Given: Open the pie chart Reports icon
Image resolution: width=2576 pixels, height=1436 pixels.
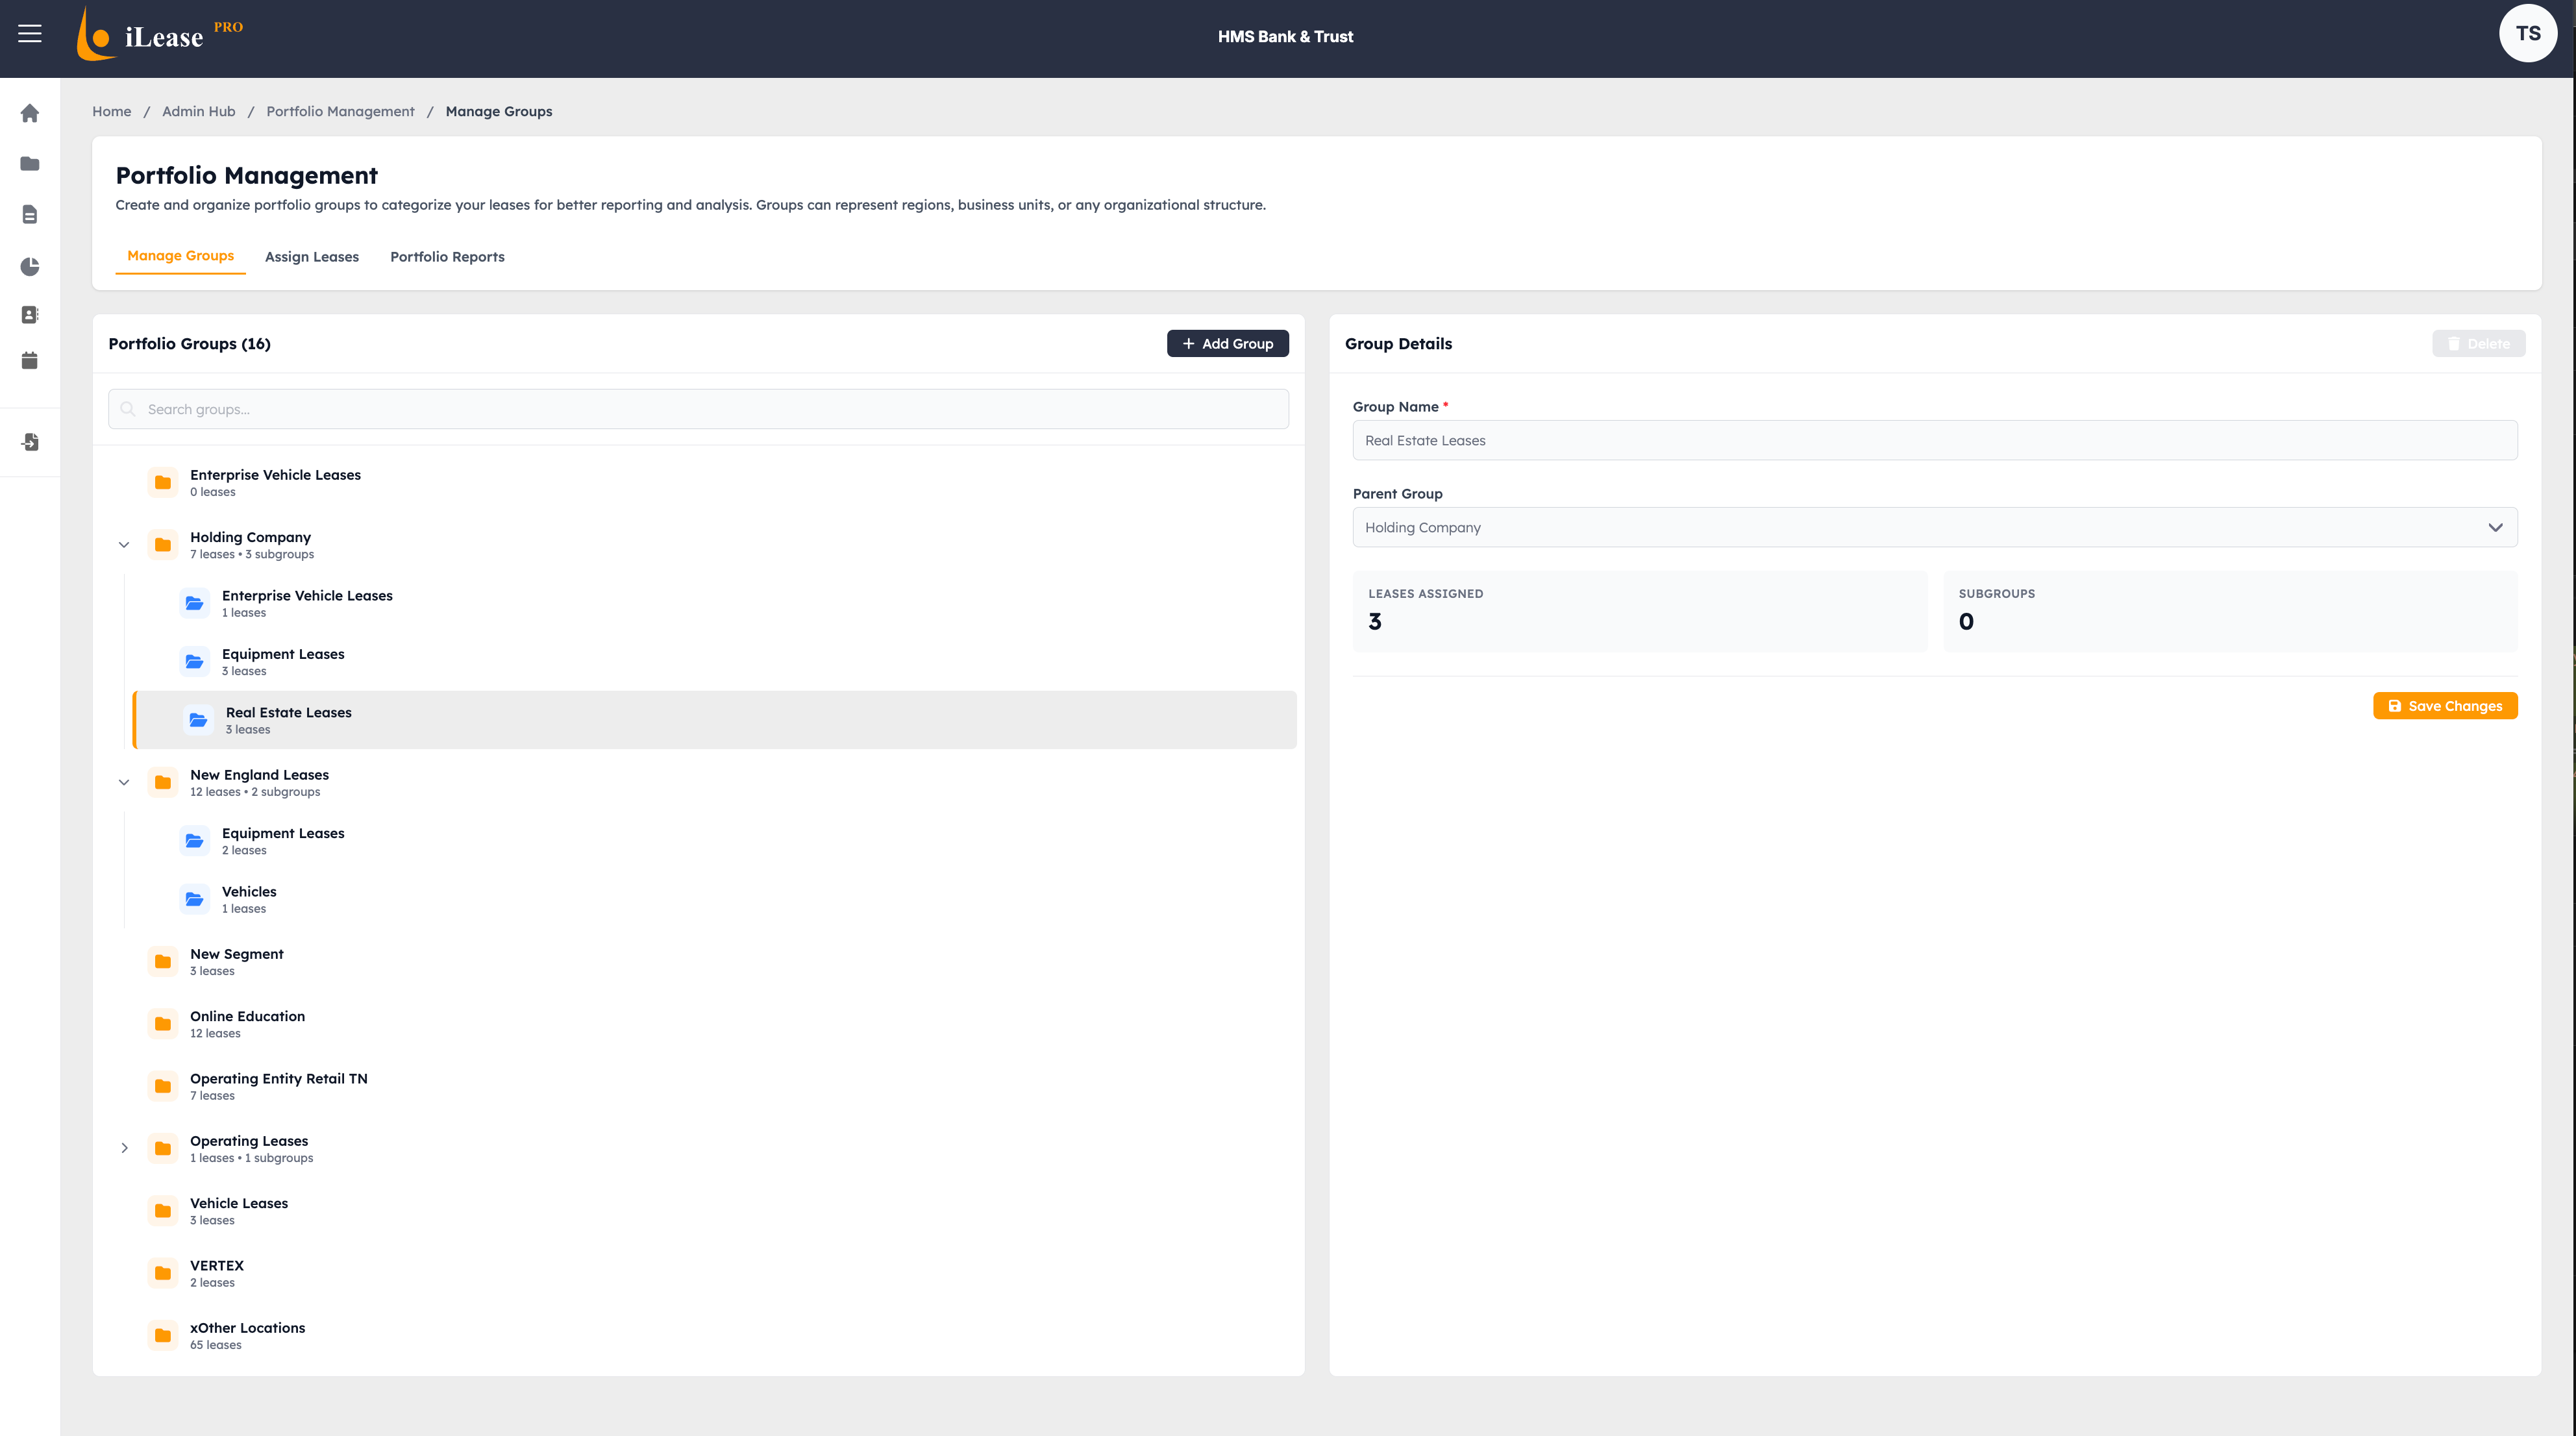Looking at the screenshot, I should pos(30,267).
